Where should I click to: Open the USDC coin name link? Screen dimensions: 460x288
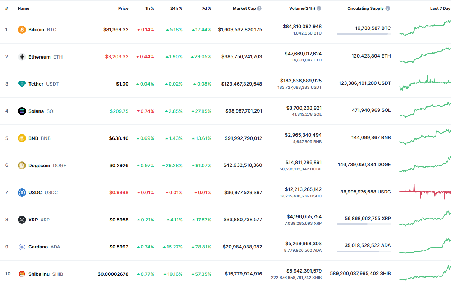[x=35, y=192]
